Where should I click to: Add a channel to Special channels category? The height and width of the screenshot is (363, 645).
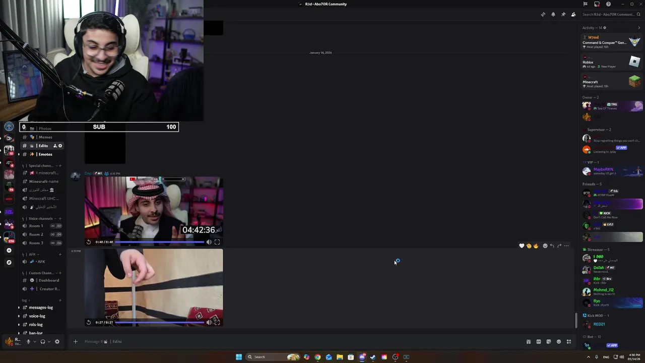coord(60,165)
